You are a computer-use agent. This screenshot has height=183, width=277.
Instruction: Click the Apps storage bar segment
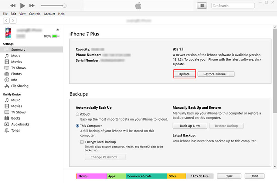tap(116, 176)
